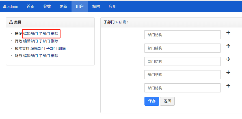
Task: Click 编辑部门 link for 财务
Action: pos(31,56)
